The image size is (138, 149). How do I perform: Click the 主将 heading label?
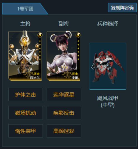(25, 24)
